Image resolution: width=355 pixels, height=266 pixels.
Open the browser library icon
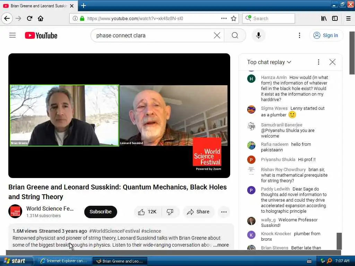(324, 18)
